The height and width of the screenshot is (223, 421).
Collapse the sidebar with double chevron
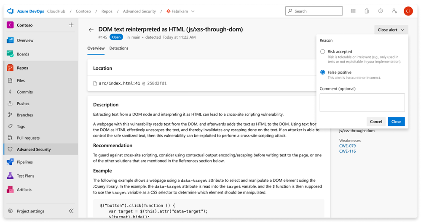[71, 211]
